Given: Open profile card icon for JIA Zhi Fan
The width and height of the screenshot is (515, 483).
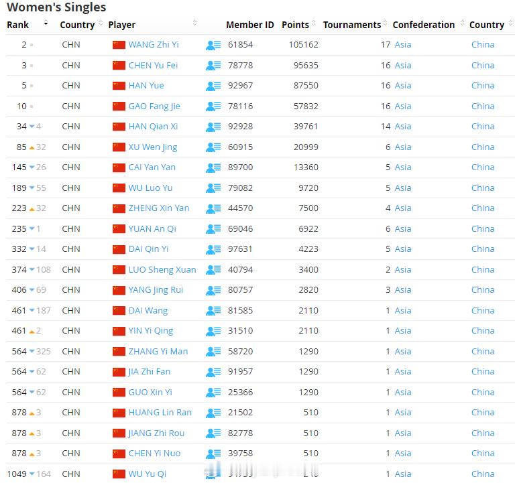Looking at the screenshot, I should 213,372.
